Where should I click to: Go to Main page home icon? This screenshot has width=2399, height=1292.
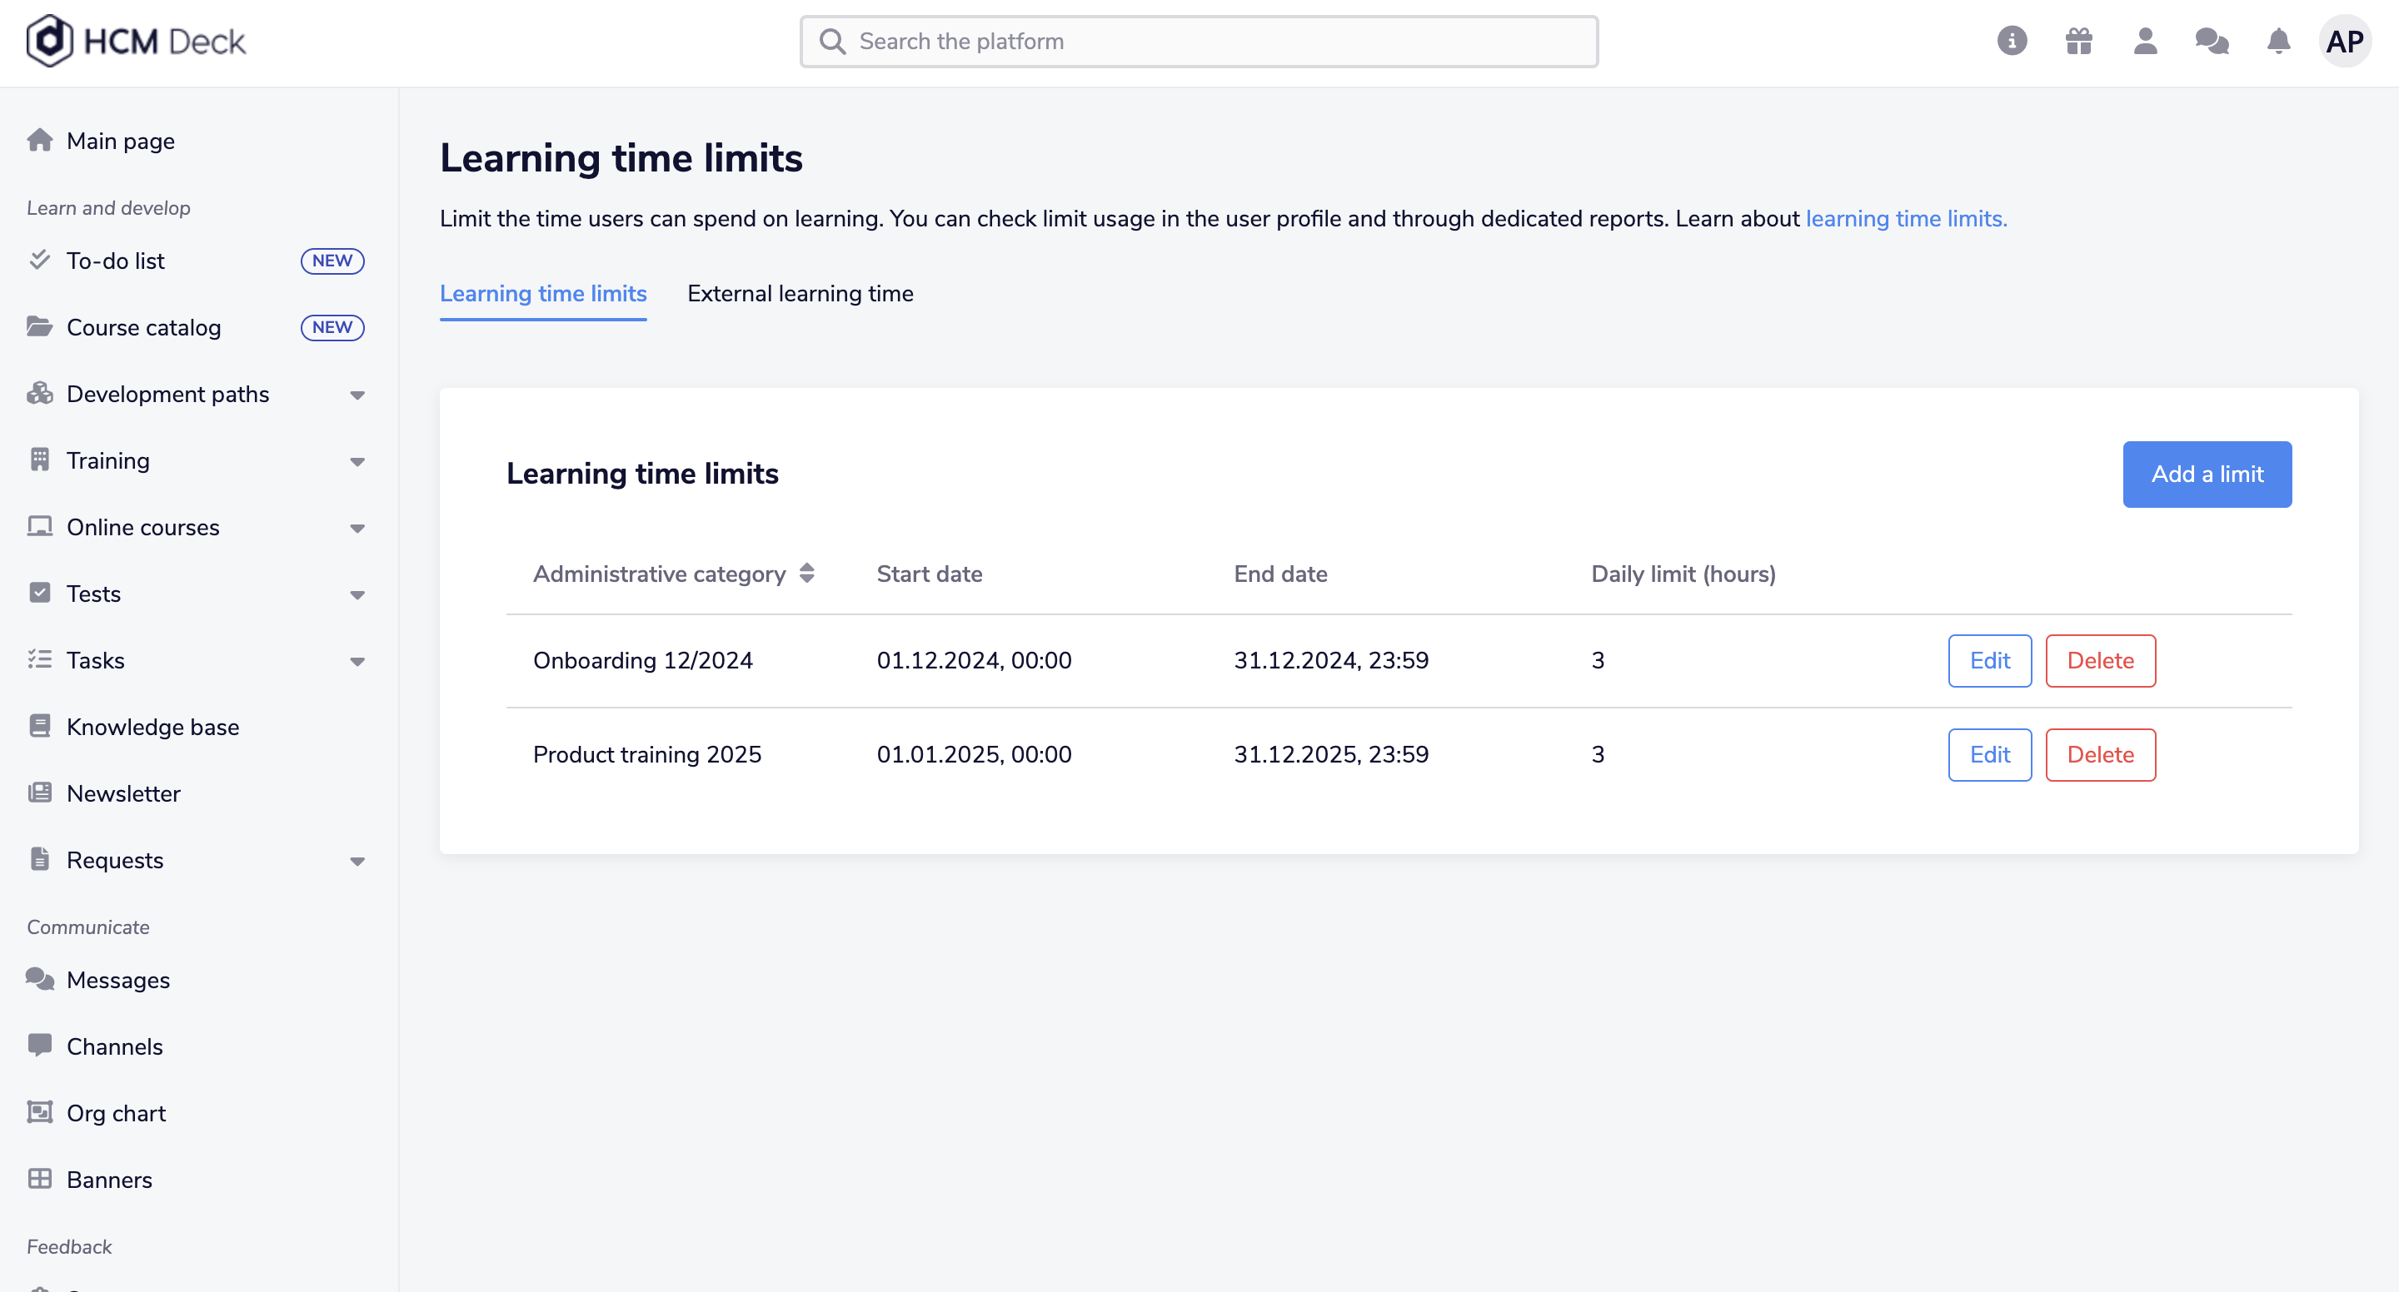(x=40, y=141)
